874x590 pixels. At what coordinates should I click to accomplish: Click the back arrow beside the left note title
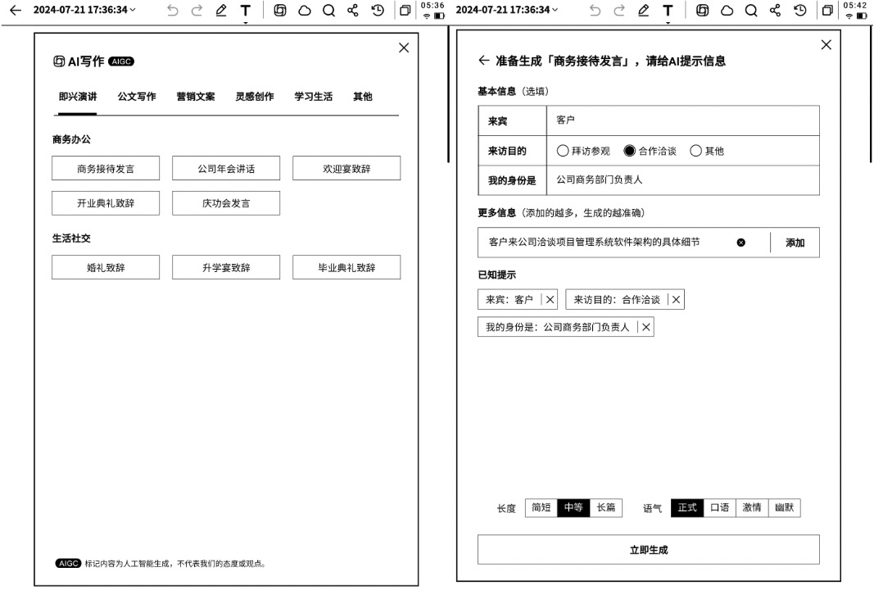[14, 11]
